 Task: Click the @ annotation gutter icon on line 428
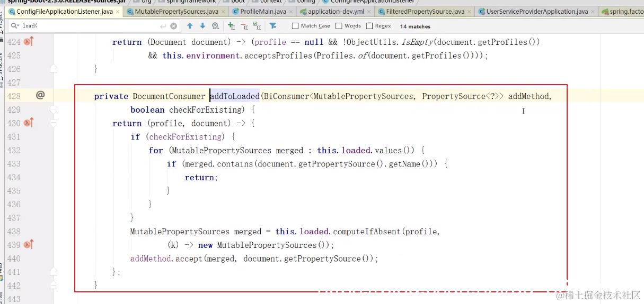point(40,95)
